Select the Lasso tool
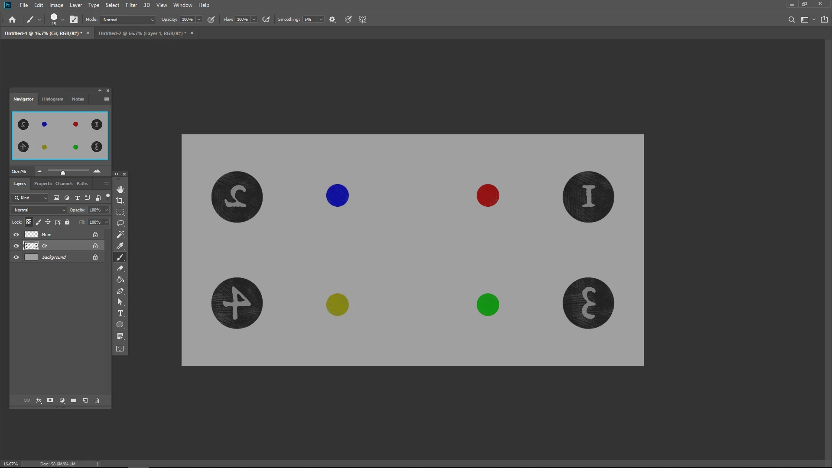The height and width of the screenshot is (468, 832). click(120, 223)
